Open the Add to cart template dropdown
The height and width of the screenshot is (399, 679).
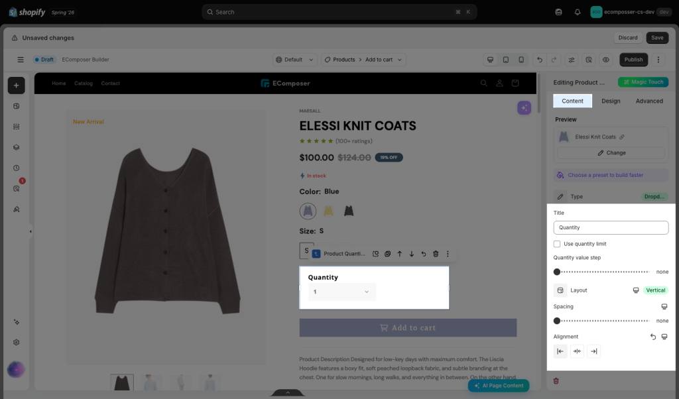click(383, 60)
